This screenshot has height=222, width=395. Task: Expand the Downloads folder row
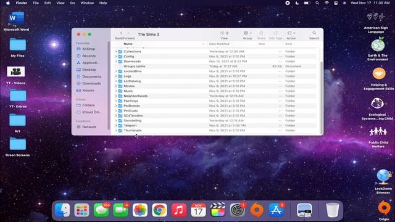point(116,61)
